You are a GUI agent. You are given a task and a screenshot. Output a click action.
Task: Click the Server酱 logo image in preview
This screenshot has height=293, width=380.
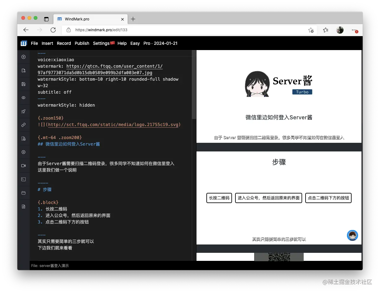pyautogui.click(x=279, y=83)
